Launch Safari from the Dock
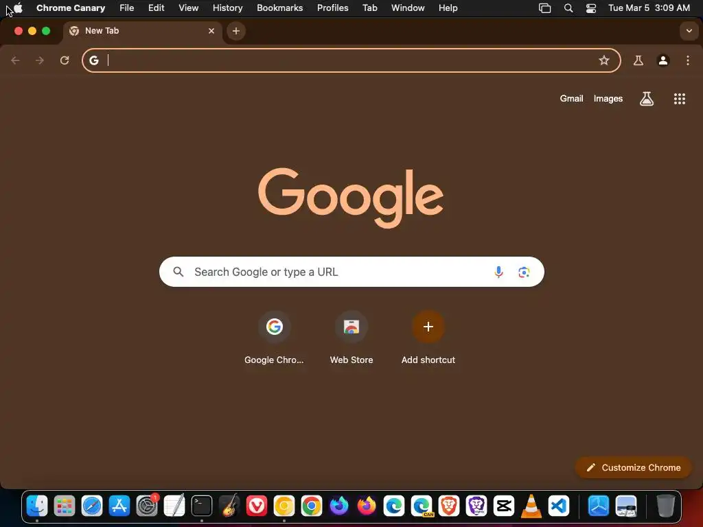Screen dimensions: 703x527 click(92, 506)
